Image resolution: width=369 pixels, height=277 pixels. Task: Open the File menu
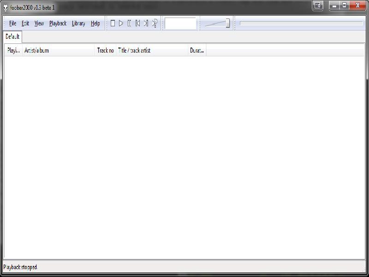coord(13,24)
